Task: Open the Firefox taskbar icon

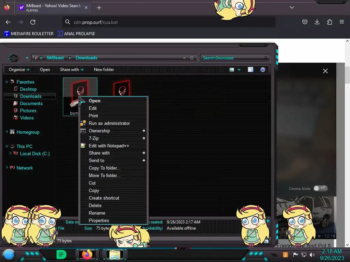Action: (87, 254)
